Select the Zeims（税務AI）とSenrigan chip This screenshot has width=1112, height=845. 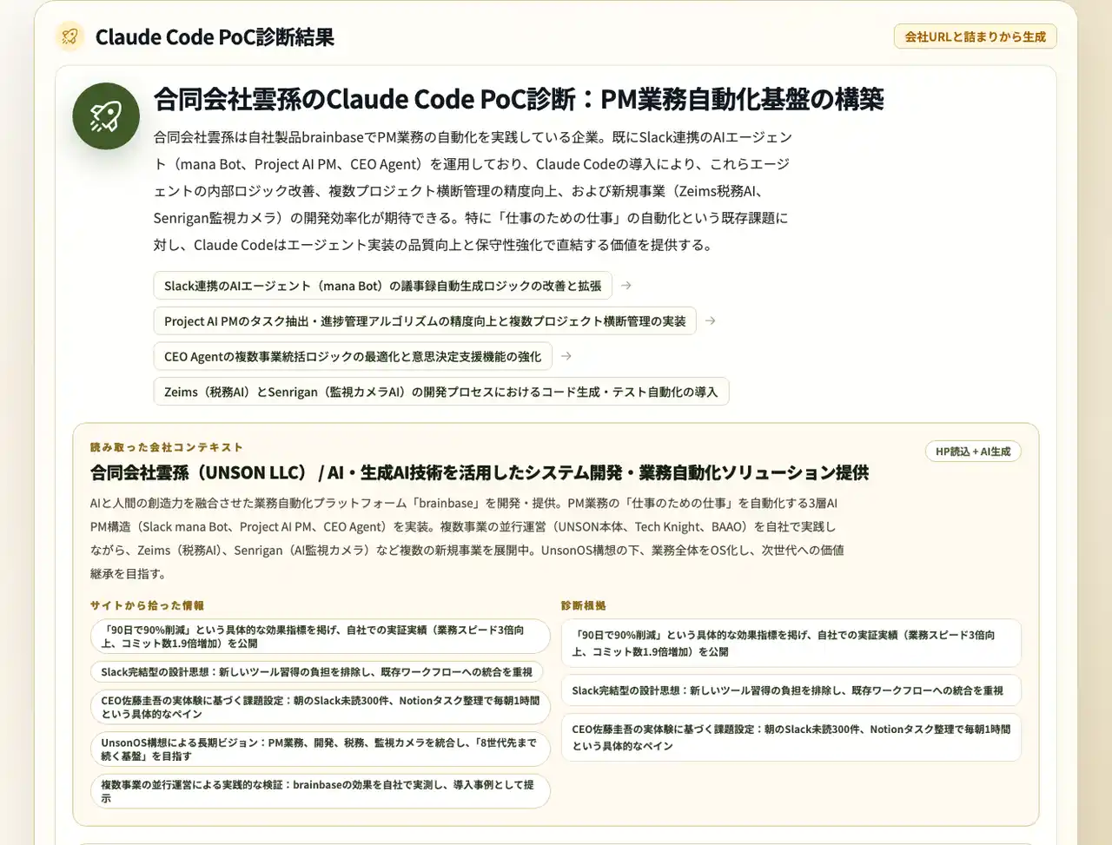440,392
